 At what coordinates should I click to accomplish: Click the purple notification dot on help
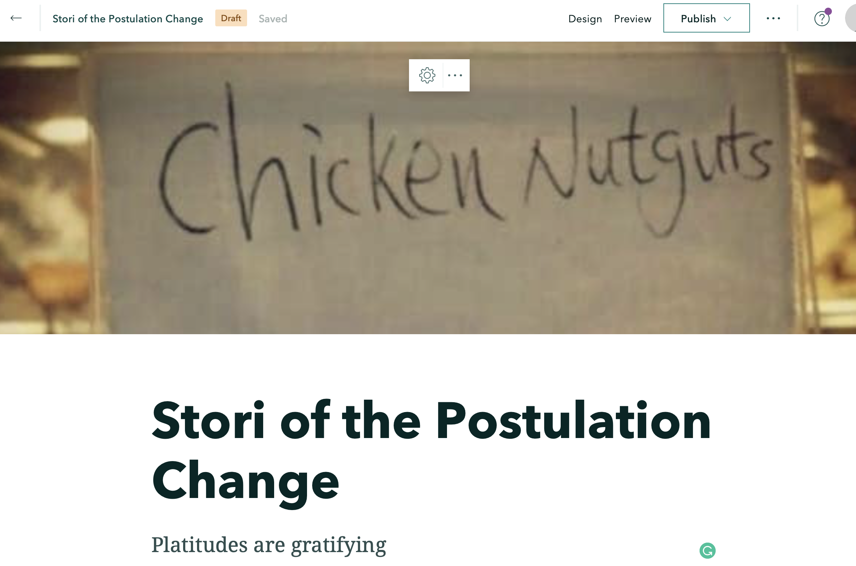click(x=828, y=11)
